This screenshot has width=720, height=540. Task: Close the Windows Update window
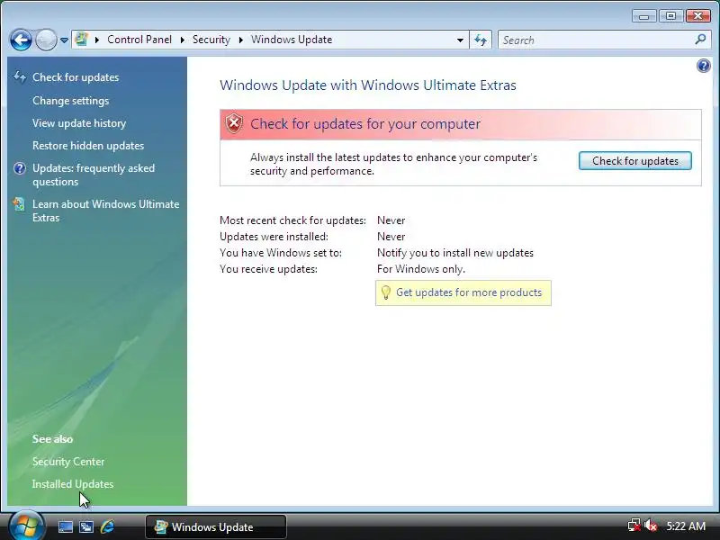pos(698,16)
